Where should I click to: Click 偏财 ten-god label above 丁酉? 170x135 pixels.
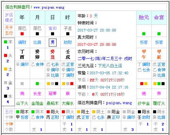pos(22,42)
